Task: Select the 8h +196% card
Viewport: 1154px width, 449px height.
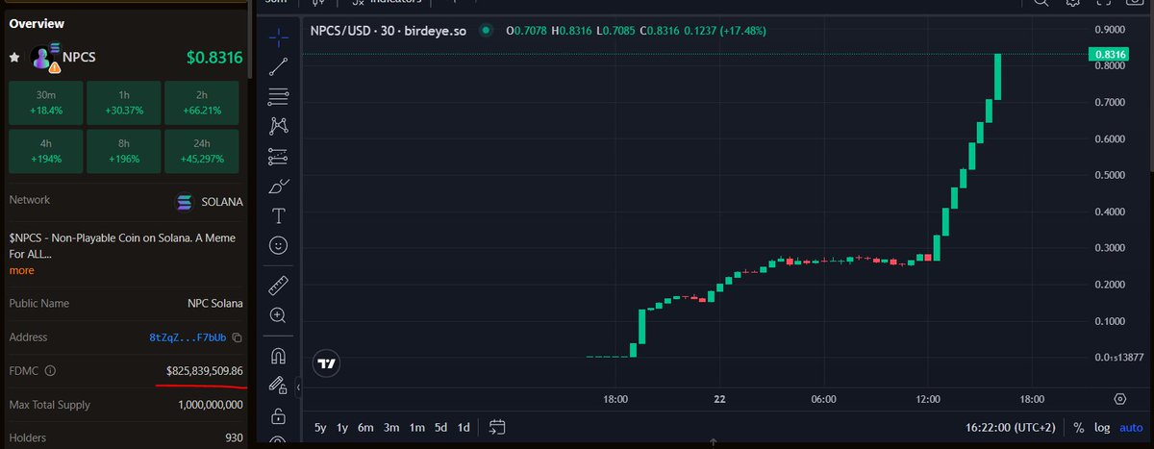Action: (x=123, y=151)
